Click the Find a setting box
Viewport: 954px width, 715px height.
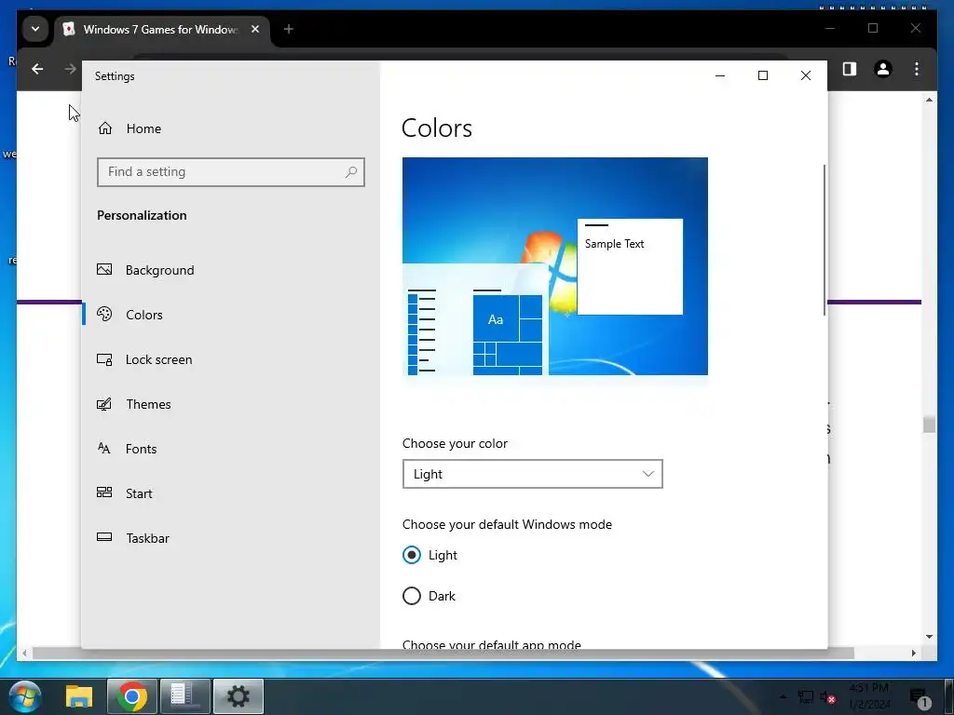[x=231, y=172]
